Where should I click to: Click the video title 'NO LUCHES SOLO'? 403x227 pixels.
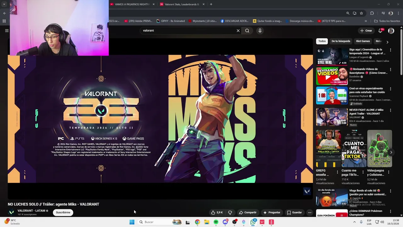(x=54, y=204)
